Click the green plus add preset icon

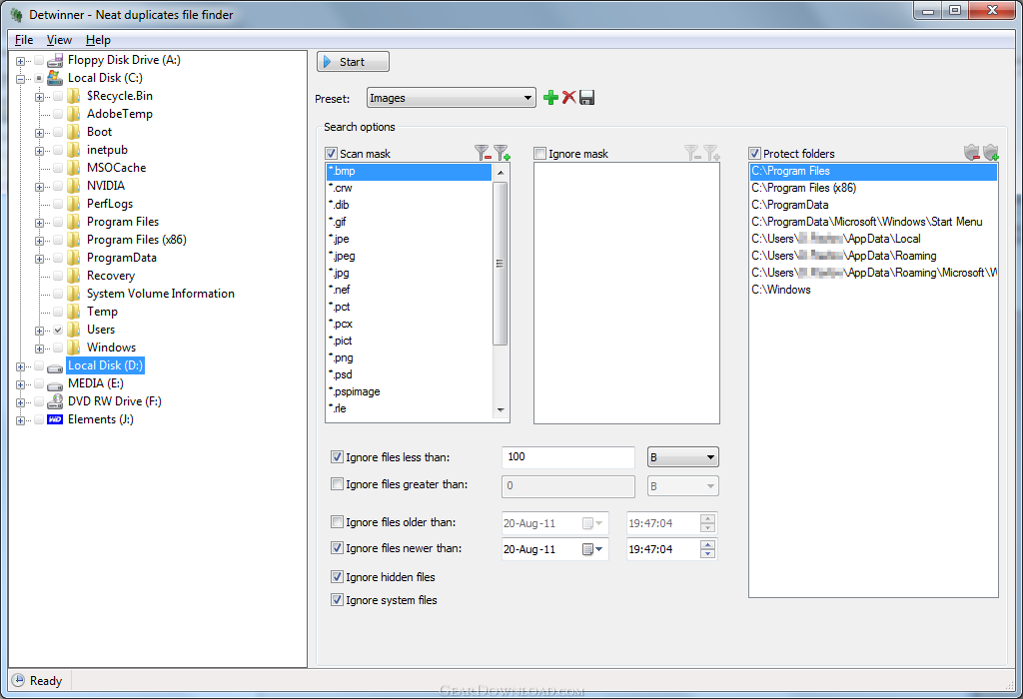coord(550,98)
